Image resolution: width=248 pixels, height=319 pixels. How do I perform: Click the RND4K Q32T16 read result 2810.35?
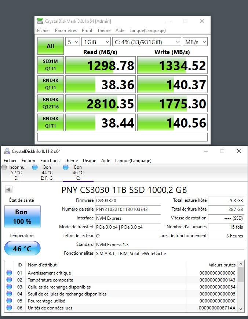coord(101,103)
